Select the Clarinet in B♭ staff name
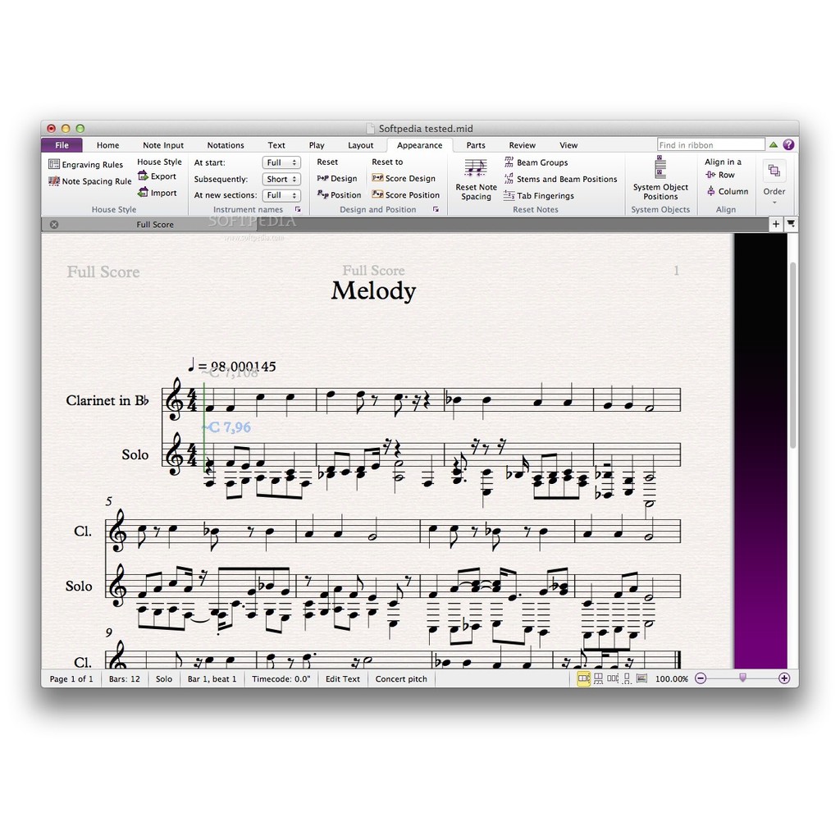The width and height of the screenshot is (840, 840). (x=107, y=400)
